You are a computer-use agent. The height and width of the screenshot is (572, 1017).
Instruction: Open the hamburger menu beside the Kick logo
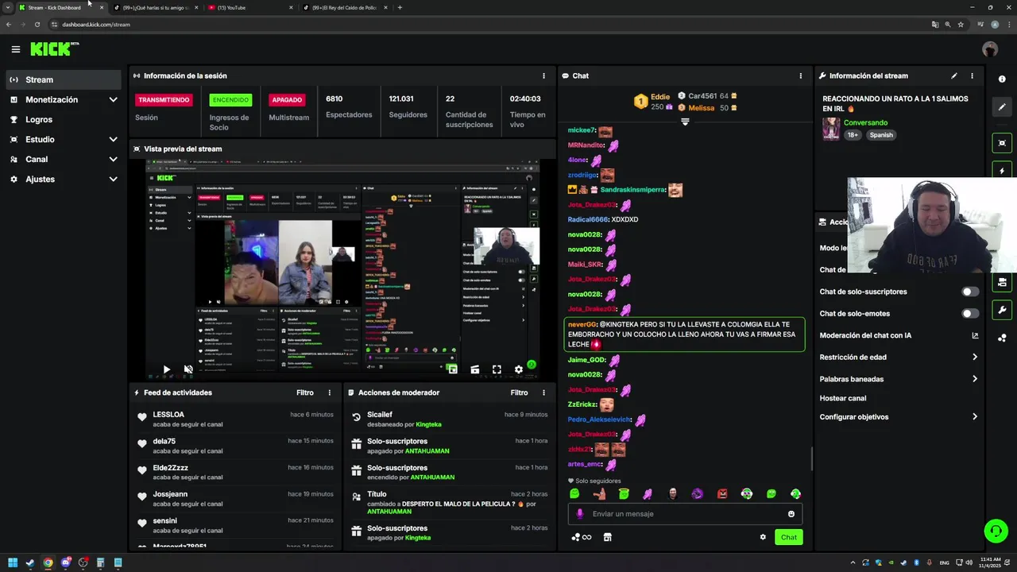click(15, 49)
